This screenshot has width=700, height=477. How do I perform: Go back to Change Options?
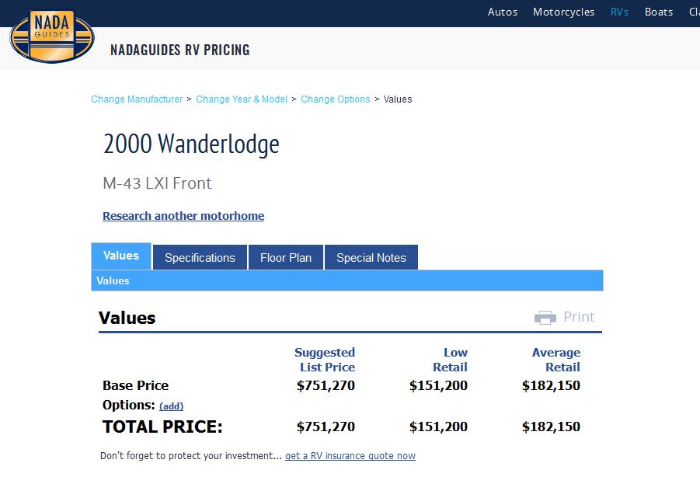pos(336,99)
